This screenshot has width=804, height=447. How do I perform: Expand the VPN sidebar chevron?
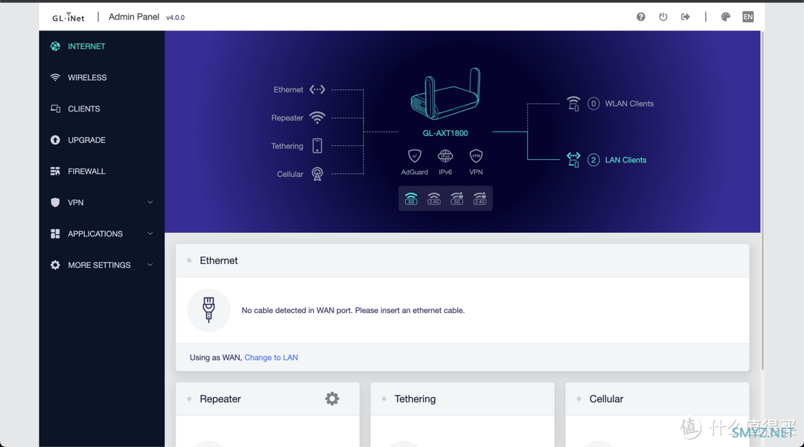(x=150, y=202)
